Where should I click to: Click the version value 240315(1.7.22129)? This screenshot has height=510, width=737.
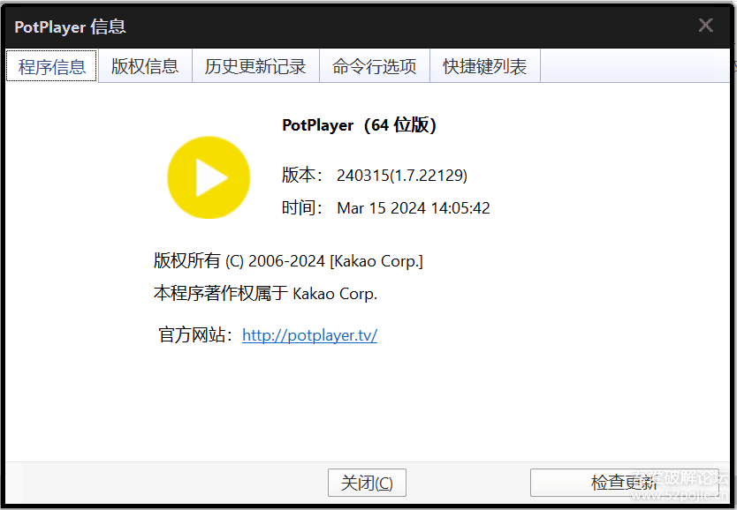pyautogui.click(x=402, y=175)
